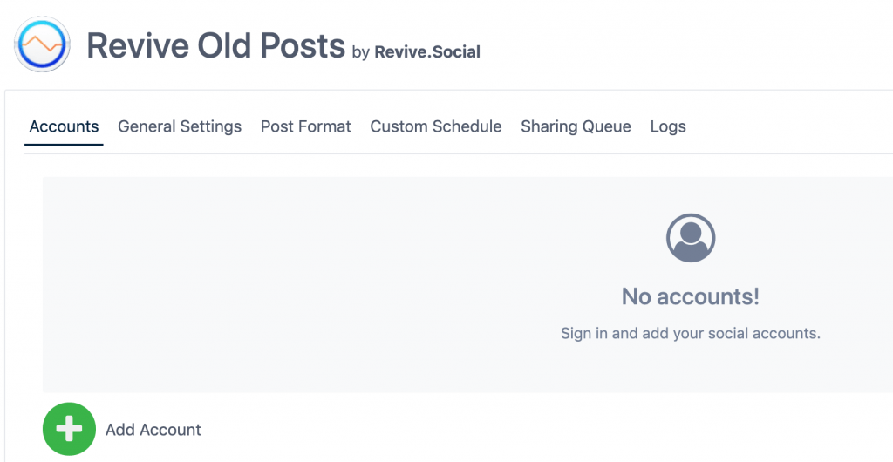Click the Add Account text label
893x462 pixels.
point(153,430)
